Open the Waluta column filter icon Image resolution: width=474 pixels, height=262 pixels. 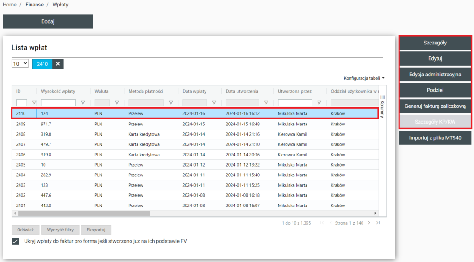(x=117, y=103)
